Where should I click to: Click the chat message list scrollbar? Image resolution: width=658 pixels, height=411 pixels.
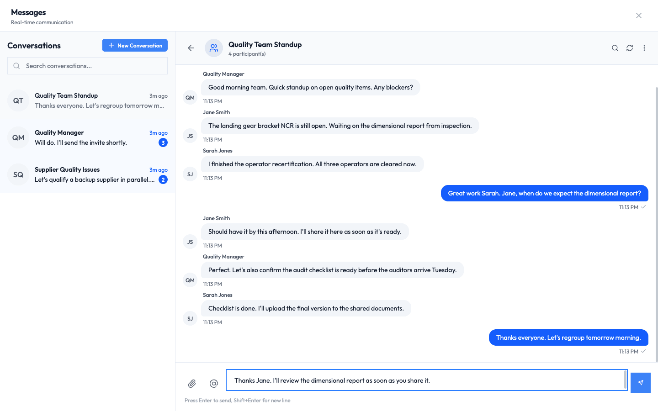coord(657,224)
